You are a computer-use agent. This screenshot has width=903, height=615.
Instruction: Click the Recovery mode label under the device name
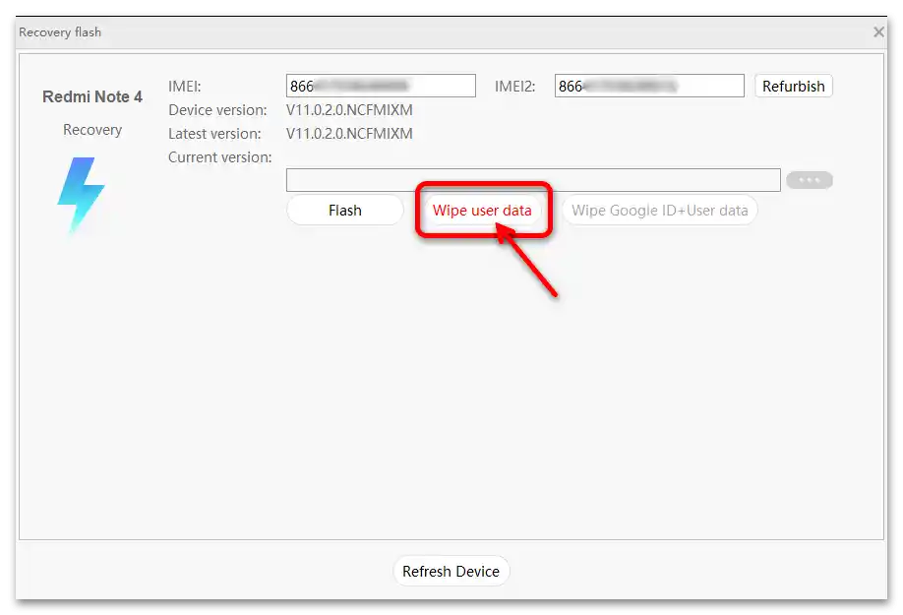(x=92, y=130)
